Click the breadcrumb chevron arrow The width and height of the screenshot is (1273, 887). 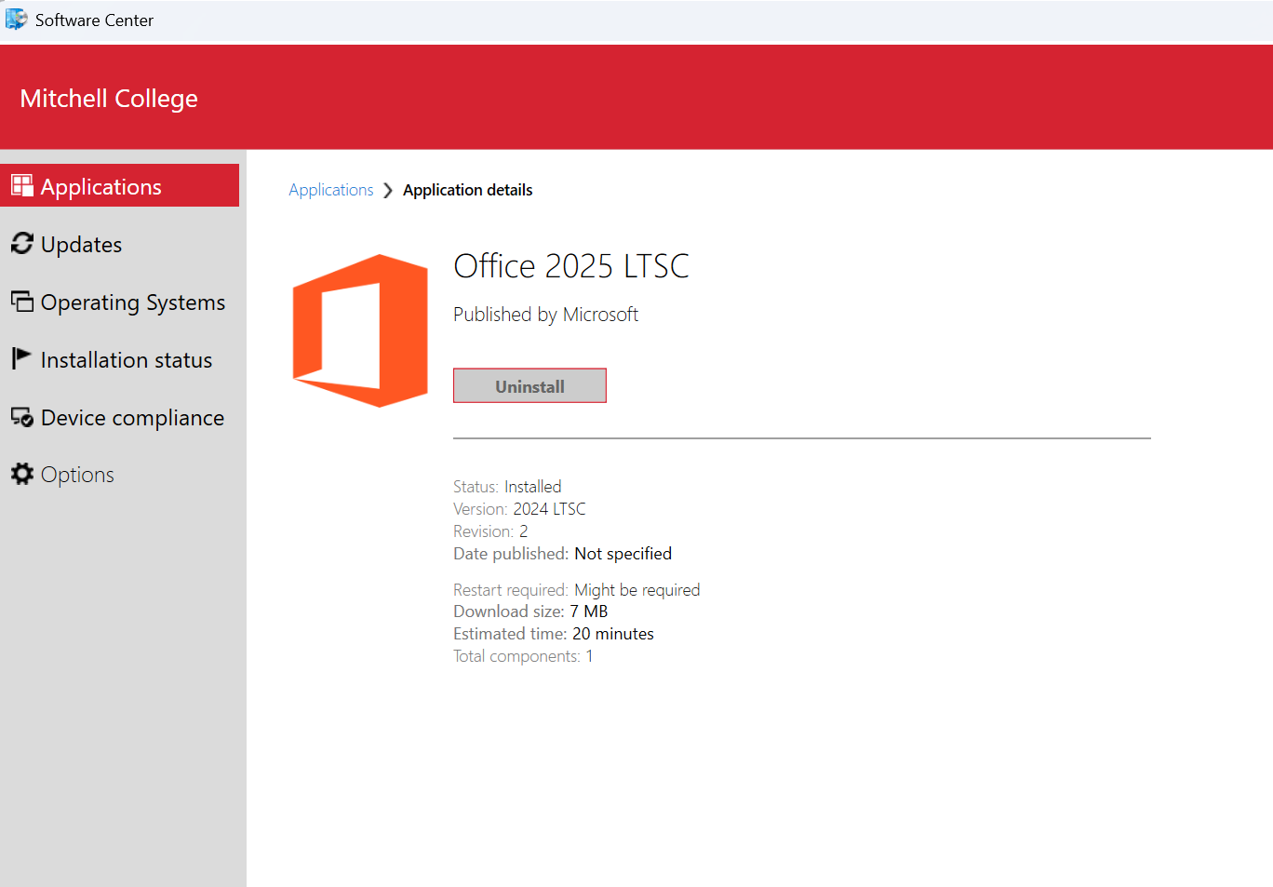point(388,191)
